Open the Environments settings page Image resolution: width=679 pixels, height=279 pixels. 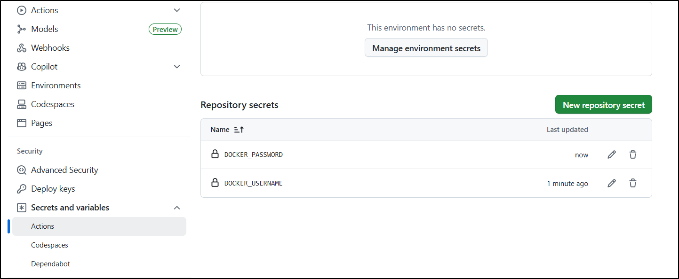56,85
